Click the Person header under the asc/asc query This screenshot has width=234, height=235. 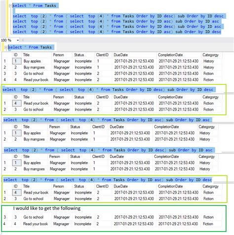coord(54,127)
